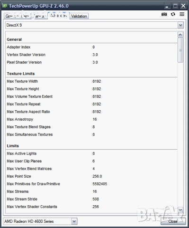This screenshot has width=189, height=228.
Task: Minimize the GPU-Z window
Action: tap(167, 6)
